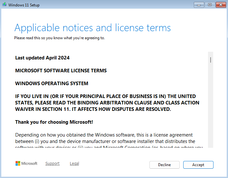
Task: Decline the license terms
Action: pos(165,165)
